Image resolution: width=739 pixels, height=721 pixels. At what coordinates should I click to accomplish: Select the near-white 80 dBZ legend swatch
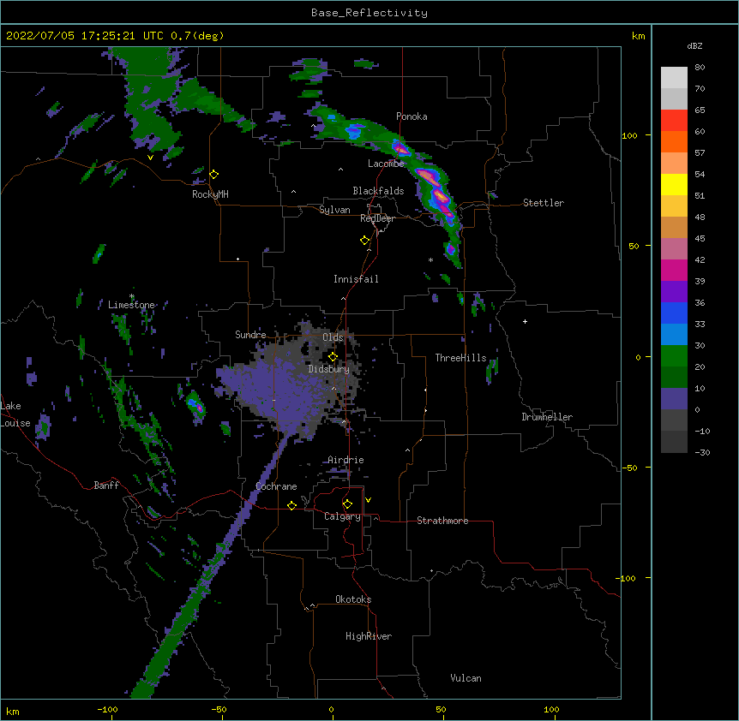(x=674, y=77)
